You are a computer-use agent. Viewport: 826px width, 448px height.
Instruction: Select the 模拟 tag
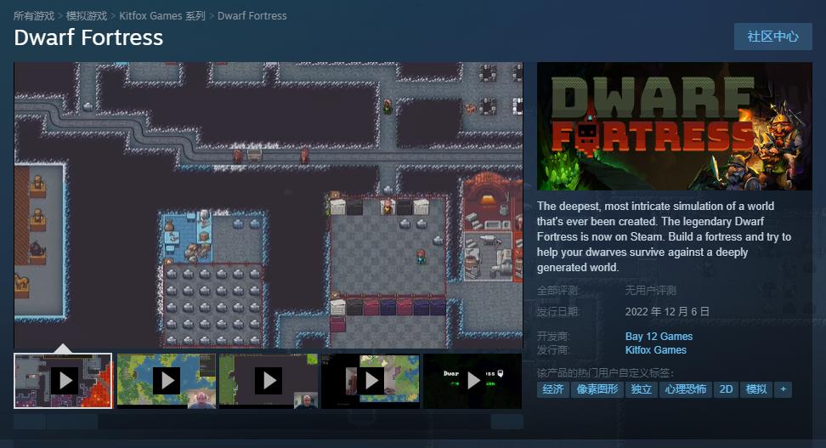tap(755, 389)
